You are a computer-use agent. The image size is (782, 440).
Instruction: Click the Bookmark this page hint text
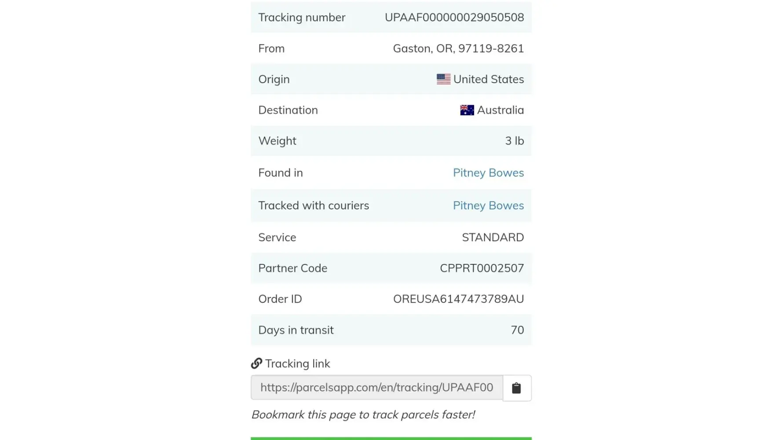[x=363, y=415]
